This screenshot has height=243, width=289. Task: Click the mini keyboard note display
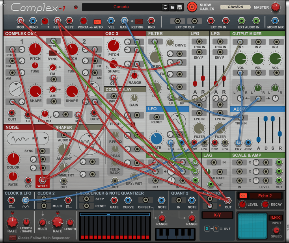pos(175,234)
